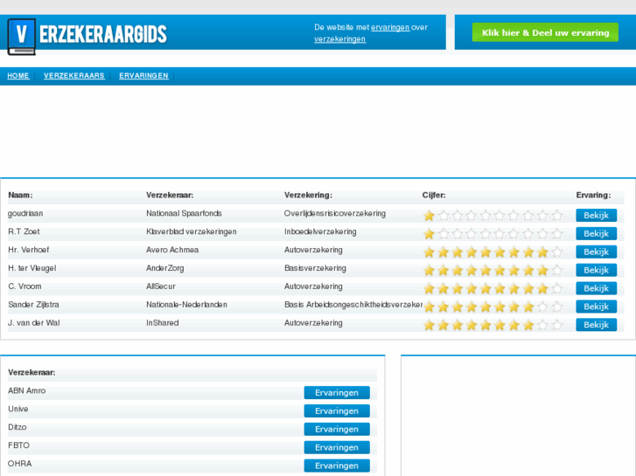Select name 'goudriaan' in table
This screenshot has width=636, height=476.
coord(25,213)
